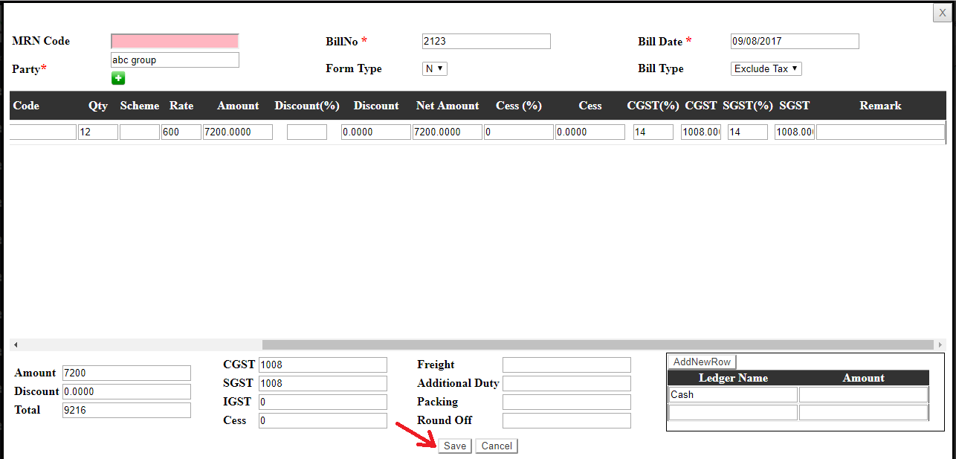Image resolution: width=956 pixels, height=459 pixels.
Task: Click the scrollbar left arrow
Action: [x=16, y=345]
